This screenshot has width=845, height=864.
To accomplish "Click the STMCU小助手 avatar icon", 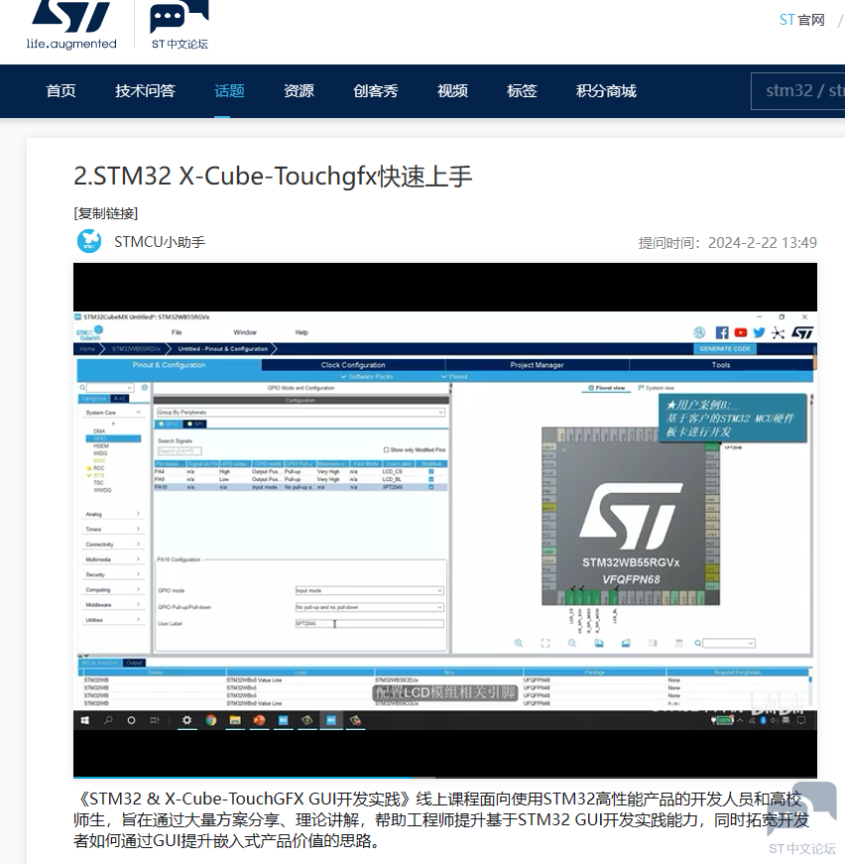I will 89,241.
